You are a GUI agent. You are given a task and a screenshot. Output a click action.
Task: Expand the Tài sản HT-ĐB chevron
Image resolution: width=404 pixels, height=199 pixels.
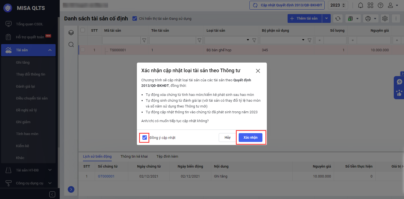tap(50, 170)
